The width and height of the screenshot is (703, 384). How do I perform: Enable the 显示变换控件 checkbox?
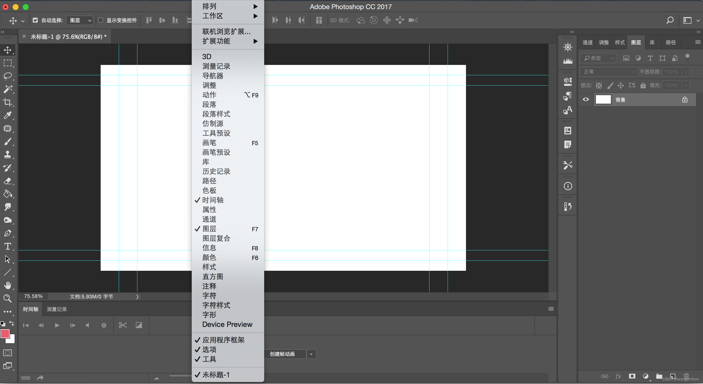pos(101,20)
